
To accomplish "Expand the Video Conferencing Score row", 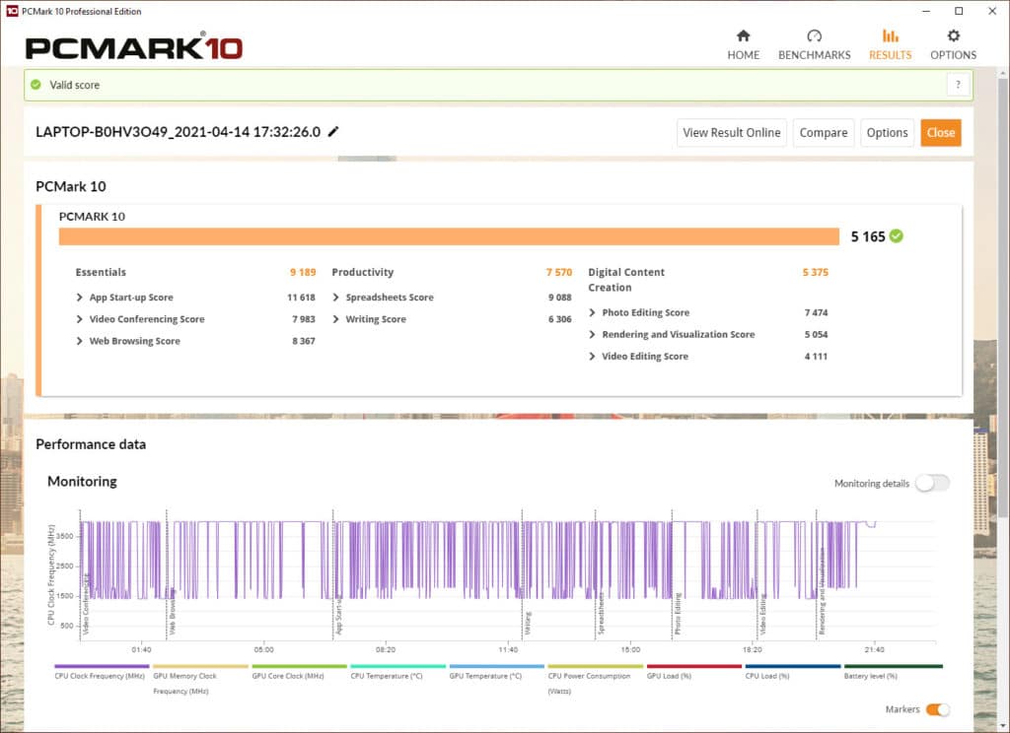I will (79, 319).
